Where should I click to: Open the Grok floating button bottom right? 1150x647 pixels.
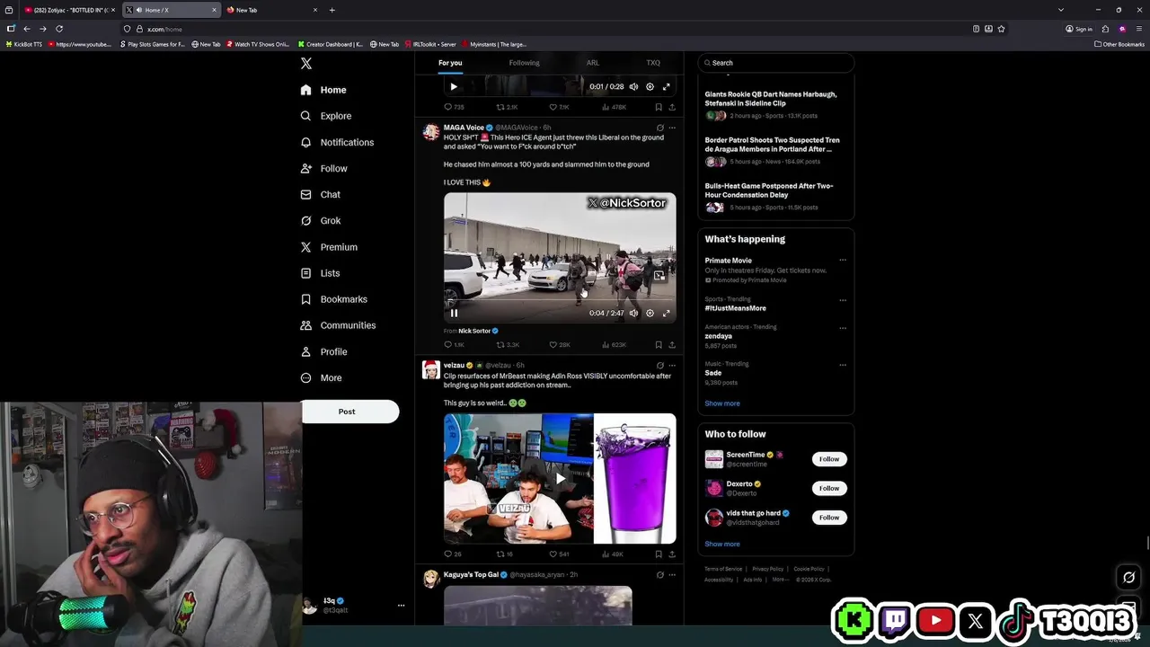1129,578
